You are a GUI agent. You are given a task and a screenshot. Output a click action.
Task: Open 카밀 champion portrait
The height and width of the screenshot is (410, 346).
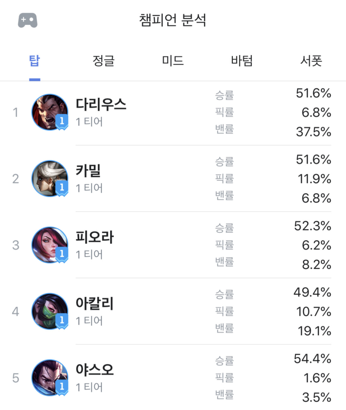pyautogui.click(x=50, y=179)
